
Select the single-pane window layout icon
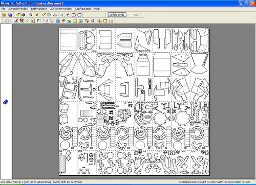[79, 15]
